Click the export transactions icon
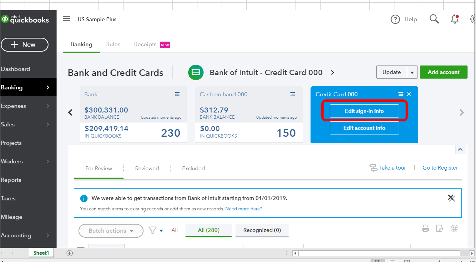 click(x=440, y=228)
